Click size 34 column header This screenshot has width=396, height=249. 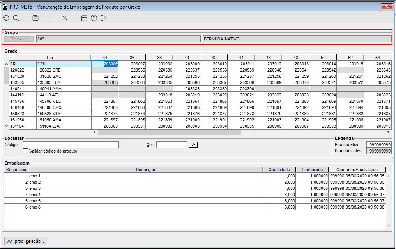(x=105, y=58)
